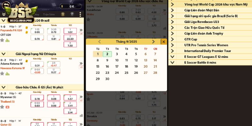Screen dimensions: 252x126
Task: Collapse E Soccer GT Leagues E 12 mins
Action: click(172, 57)
